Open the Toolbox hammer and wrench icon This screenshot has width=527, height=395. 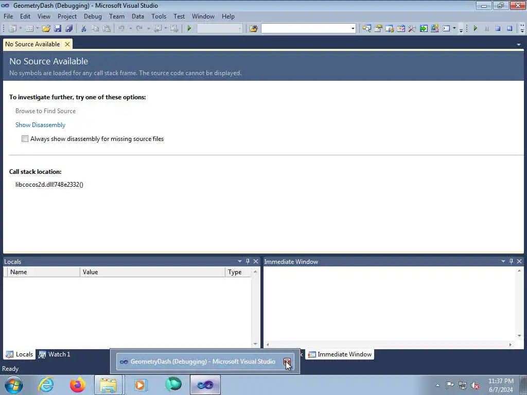[412, 29]
